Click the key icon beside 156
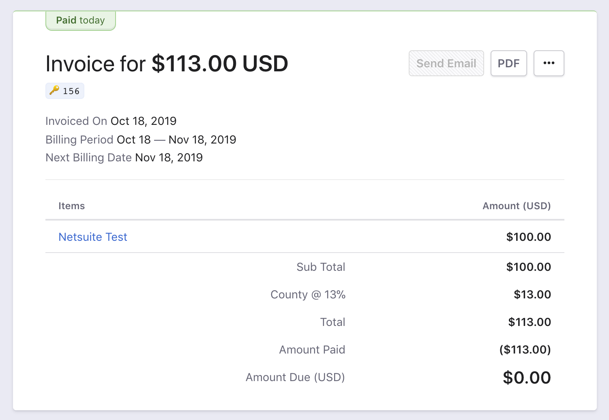 [x=54, y=90]
